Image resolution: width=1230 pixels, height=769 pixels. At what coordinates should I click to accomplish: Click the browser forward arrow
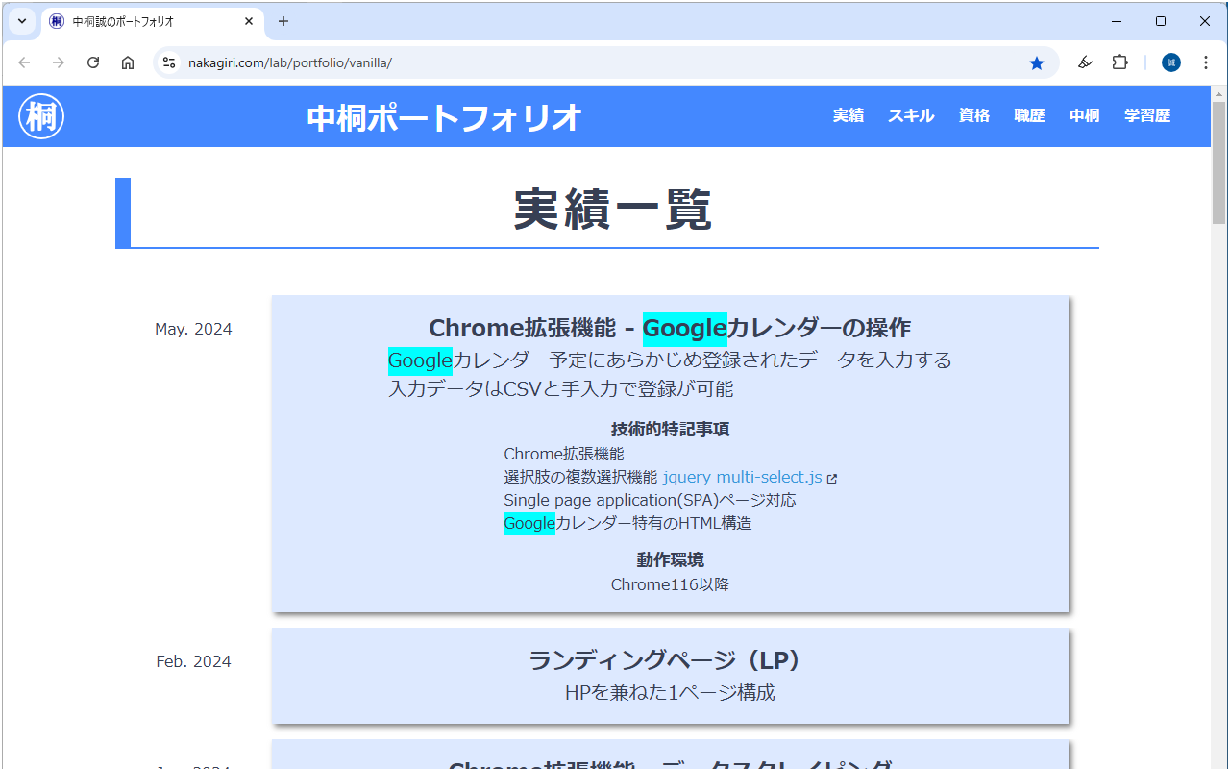tap(59, 62)
